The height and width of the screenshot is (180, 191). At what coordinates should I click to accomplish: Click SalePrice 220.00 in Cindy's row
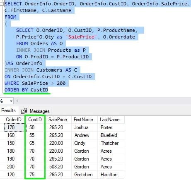point(58,143)
